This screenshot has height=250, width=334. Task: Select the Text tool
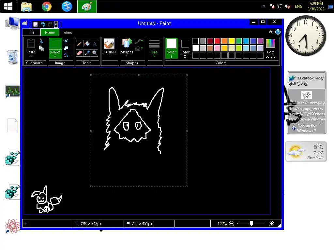(x=95, y=44)
